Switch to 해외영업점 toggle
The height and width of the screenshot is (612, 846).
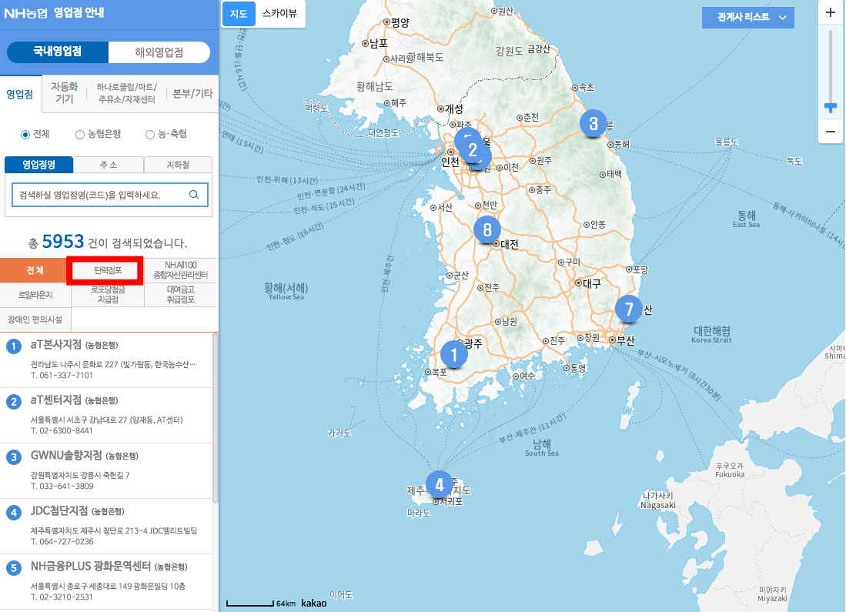159,52
